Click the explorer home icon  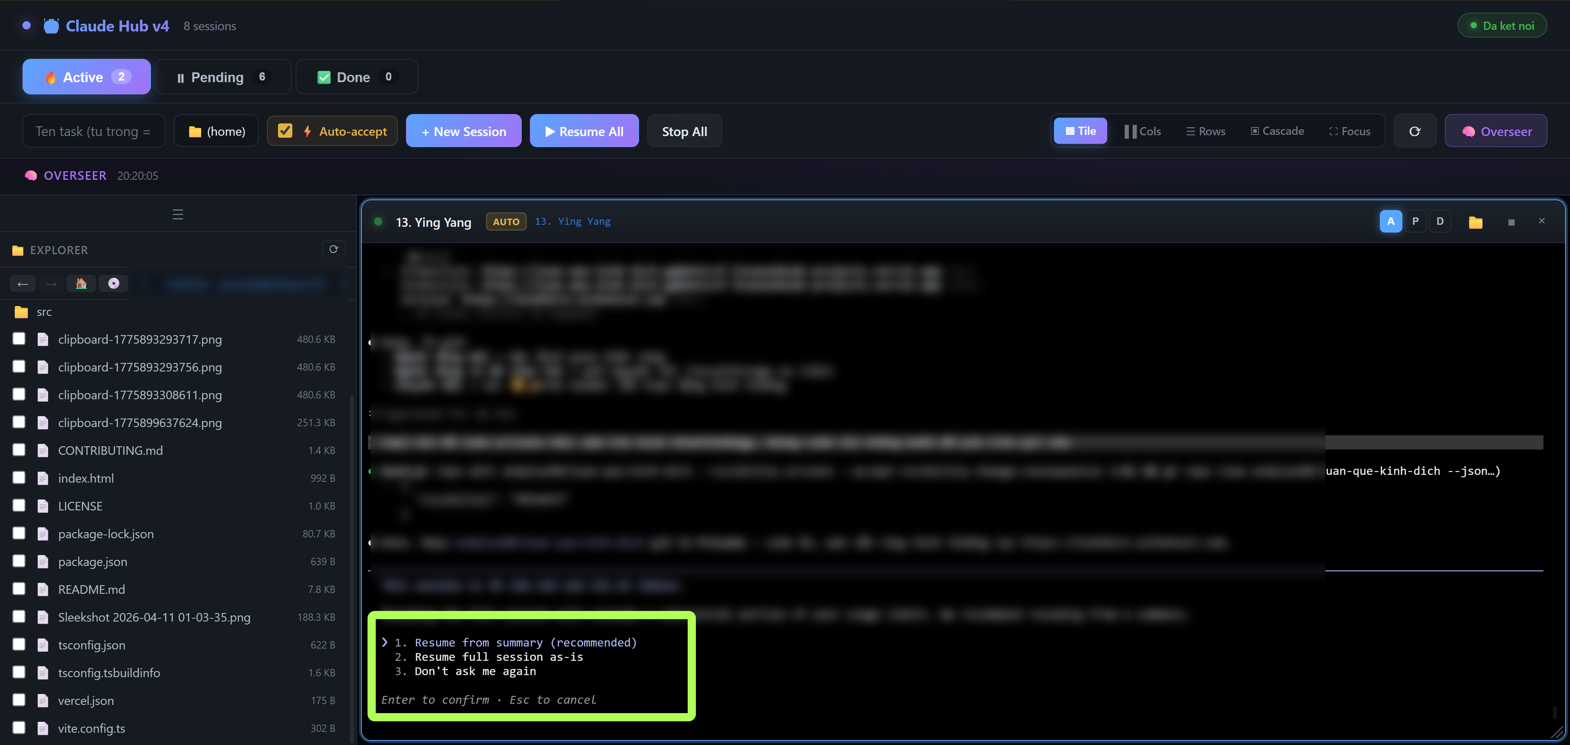(81, 283)
